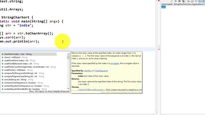Click editor scrollbar down arrow

coord(156,112)
